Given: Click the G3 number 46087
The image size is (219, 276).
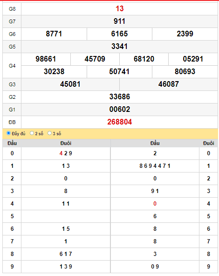Looking at the screenshot, I should tap(169, 84).
